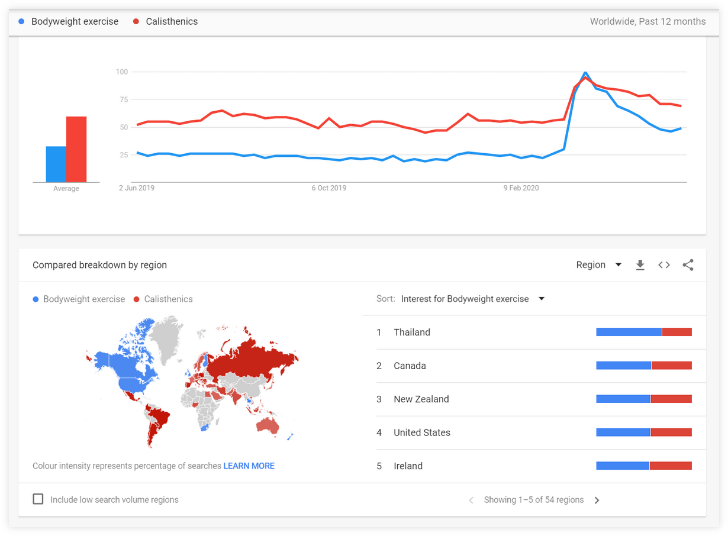Select Canada in the region list

click(x=410, y=366)
